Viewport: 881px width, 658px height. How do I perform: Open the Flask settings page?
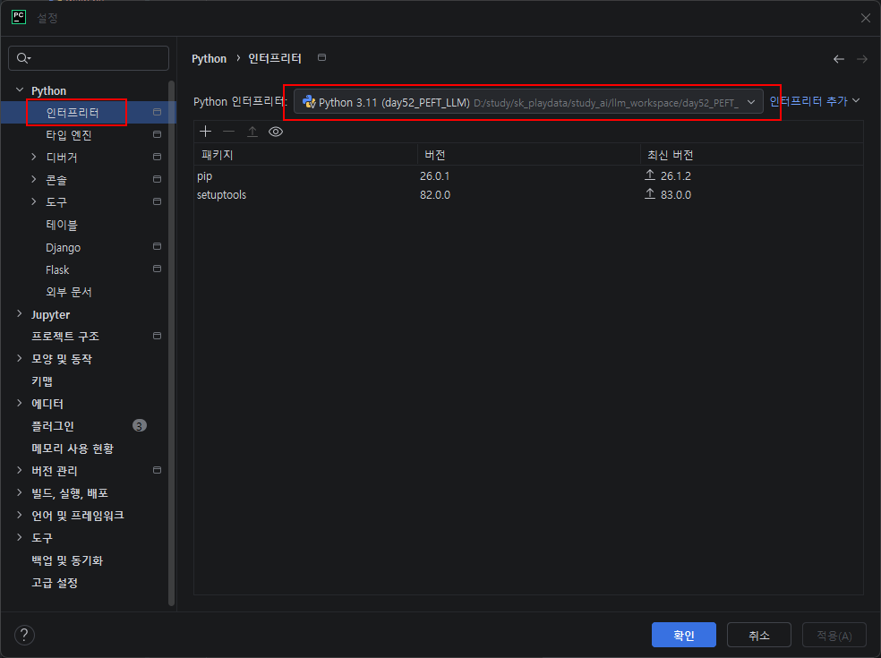tap(57, 269)
